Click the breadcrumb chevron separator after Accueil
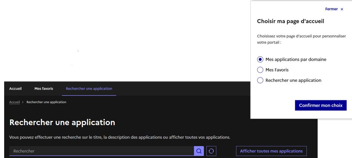This screenshot has height=158, width=352. 23,102
